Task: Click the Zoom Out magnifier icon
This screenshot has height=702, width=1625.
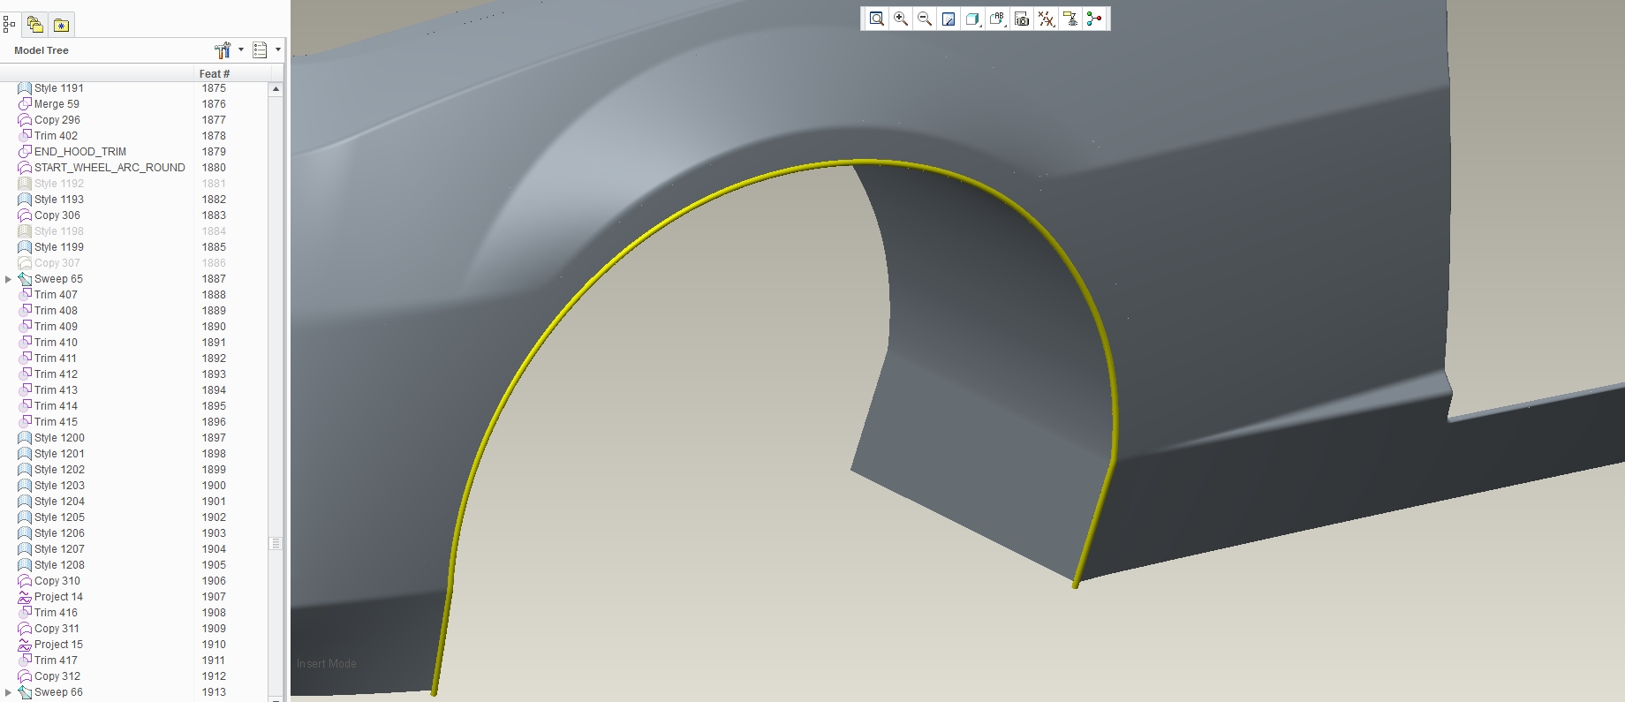Action: click(925, 19)
